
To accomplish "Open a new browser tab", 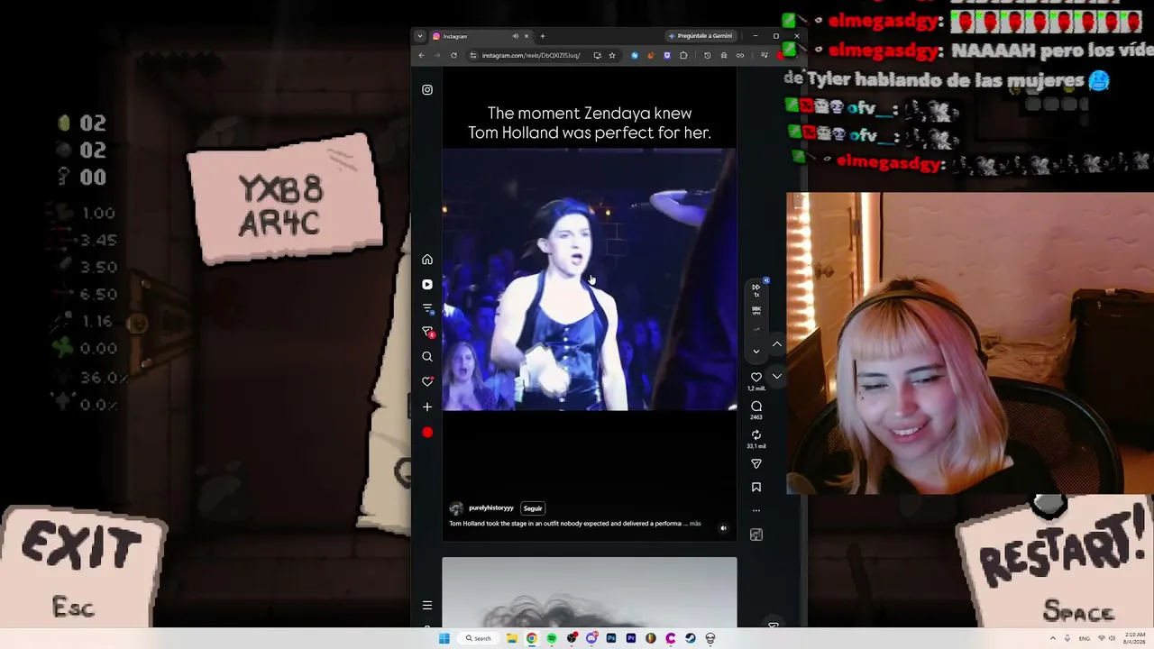I will (543, 36).
